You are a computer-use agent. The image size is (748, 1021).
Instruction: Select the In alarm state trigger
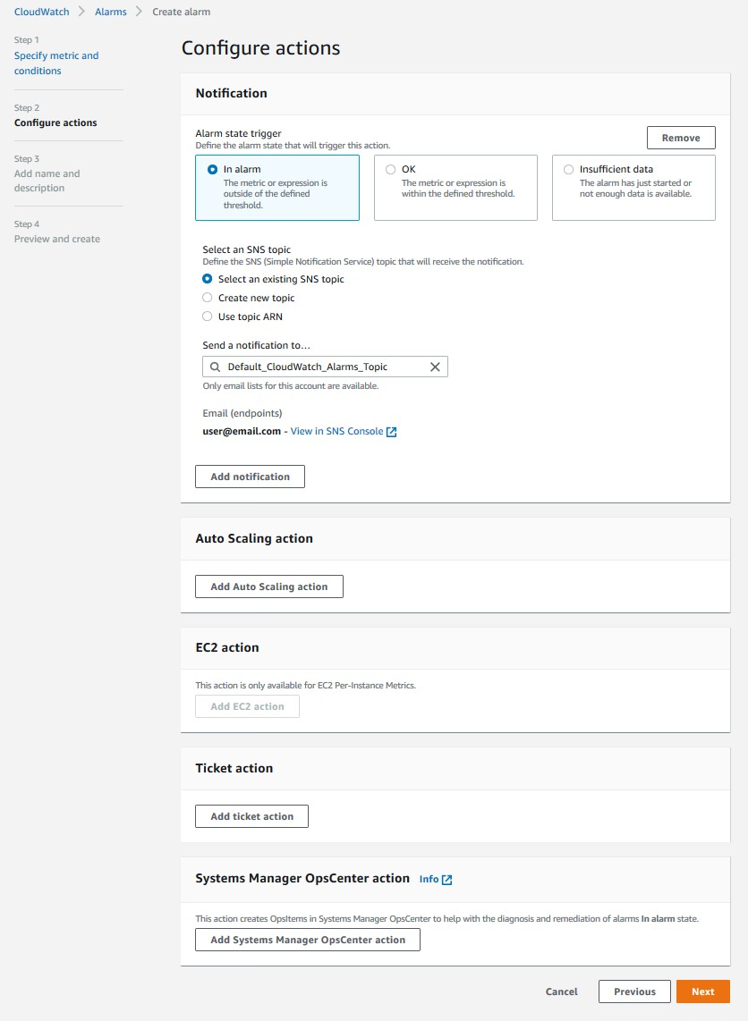[212, 169]
